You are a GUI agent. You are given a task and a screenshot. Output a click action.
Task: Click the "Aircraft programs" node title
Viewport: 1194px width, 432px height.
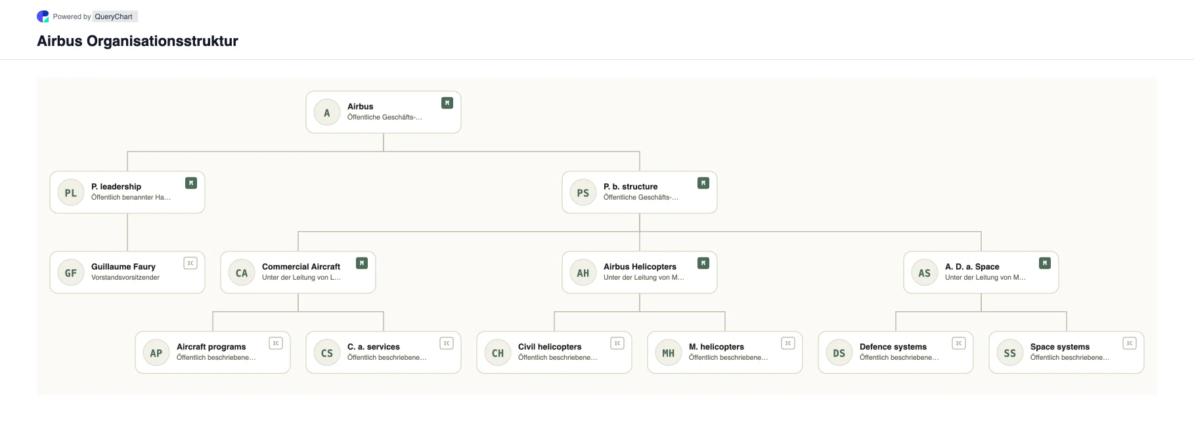click(211, 347)
